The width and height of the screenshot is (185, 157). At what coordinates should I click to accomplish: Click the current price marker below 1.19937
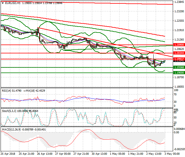pyautogui.click(x=179, y=61)
